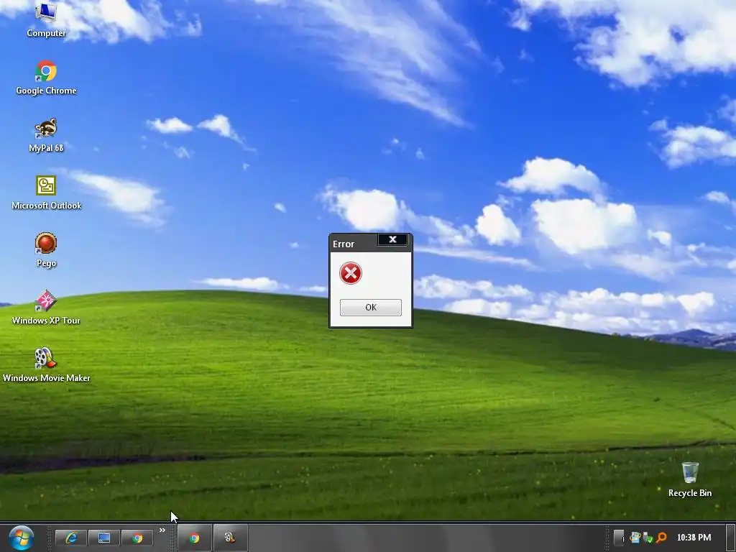
Task: Open the Start menu orb
Action: pyautogui.click(x=21, y=538)
